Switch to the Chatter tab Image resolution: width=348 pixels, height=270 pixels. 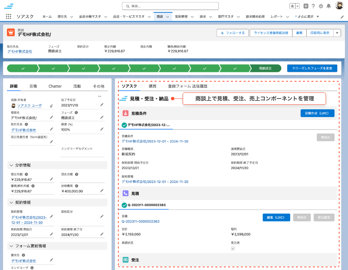click(55, 86)
